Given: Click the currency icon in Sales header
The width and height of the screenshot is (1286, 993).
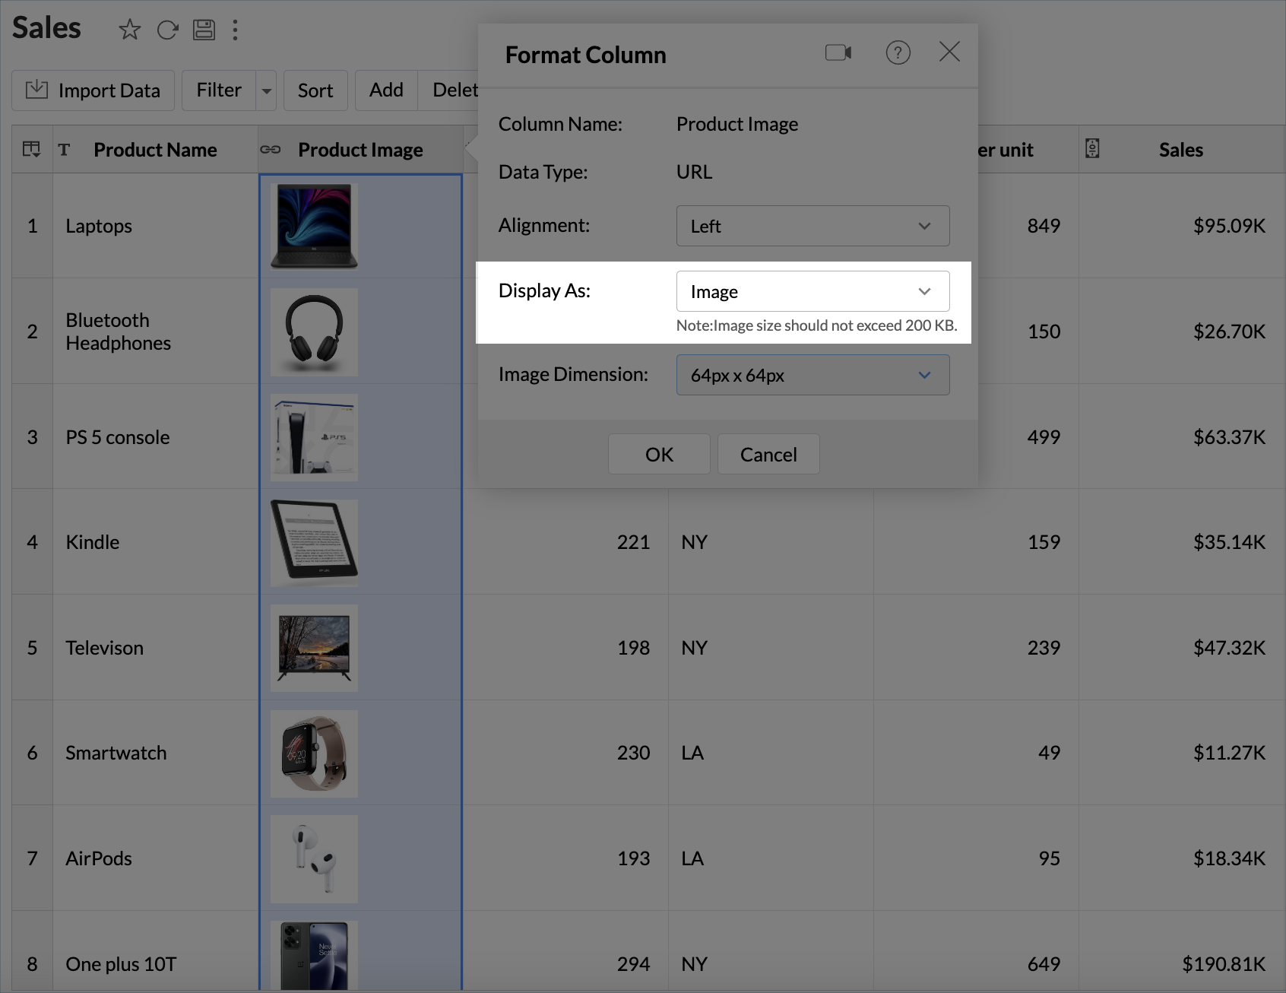Looking at the screenshot, I should (1092, 148).
